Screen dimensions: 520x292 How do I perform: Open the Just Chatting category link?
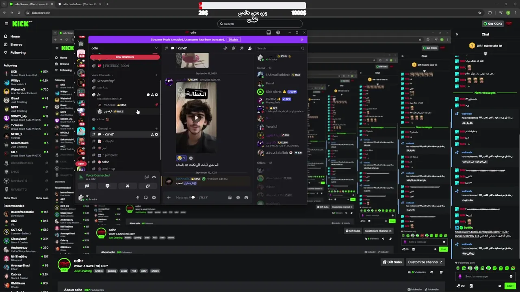(83, 271)
